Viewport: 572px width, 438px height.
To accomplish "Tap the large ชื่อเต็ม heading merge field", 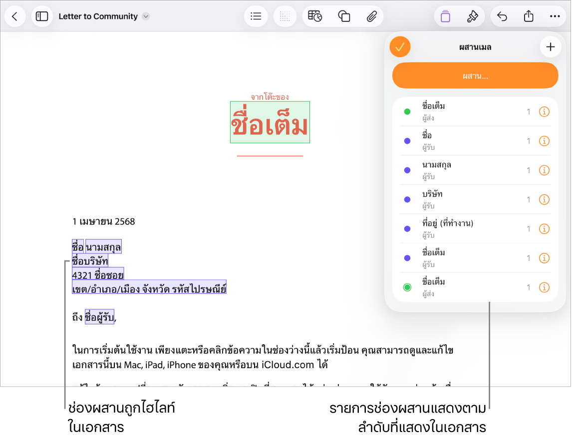I will pyautogui.click(x=270, y=122).
